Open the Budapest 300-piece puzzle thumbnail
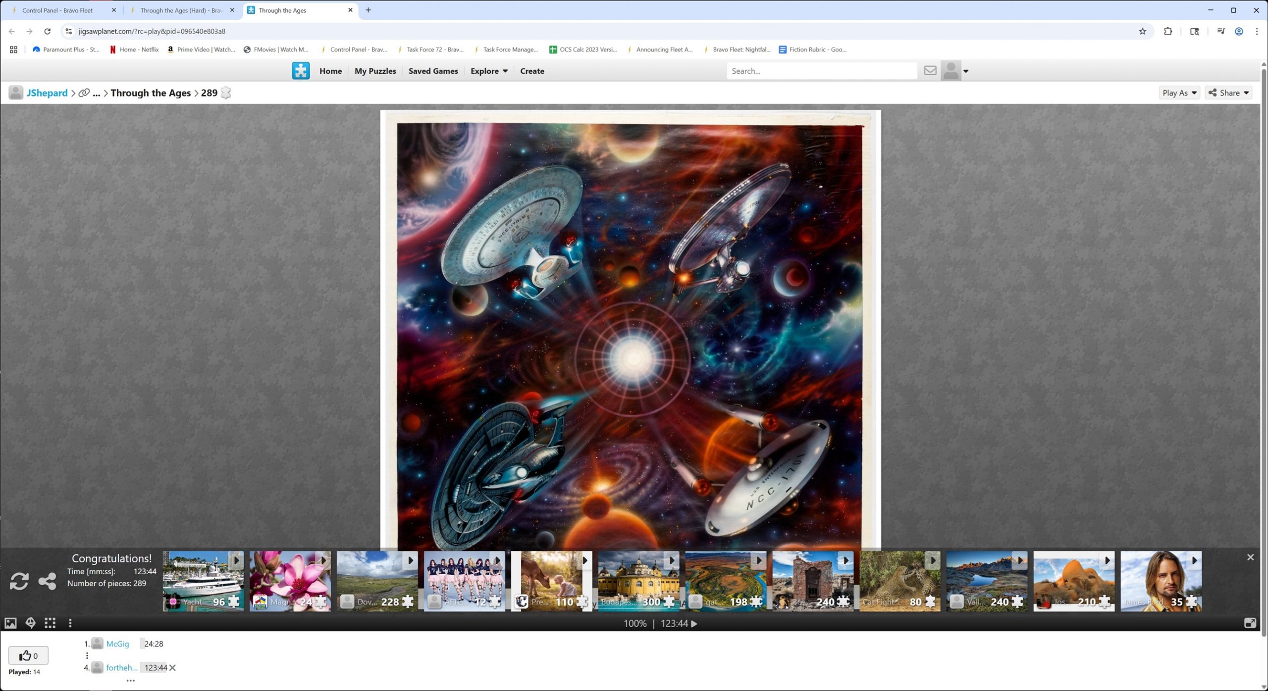 point(638,581)
